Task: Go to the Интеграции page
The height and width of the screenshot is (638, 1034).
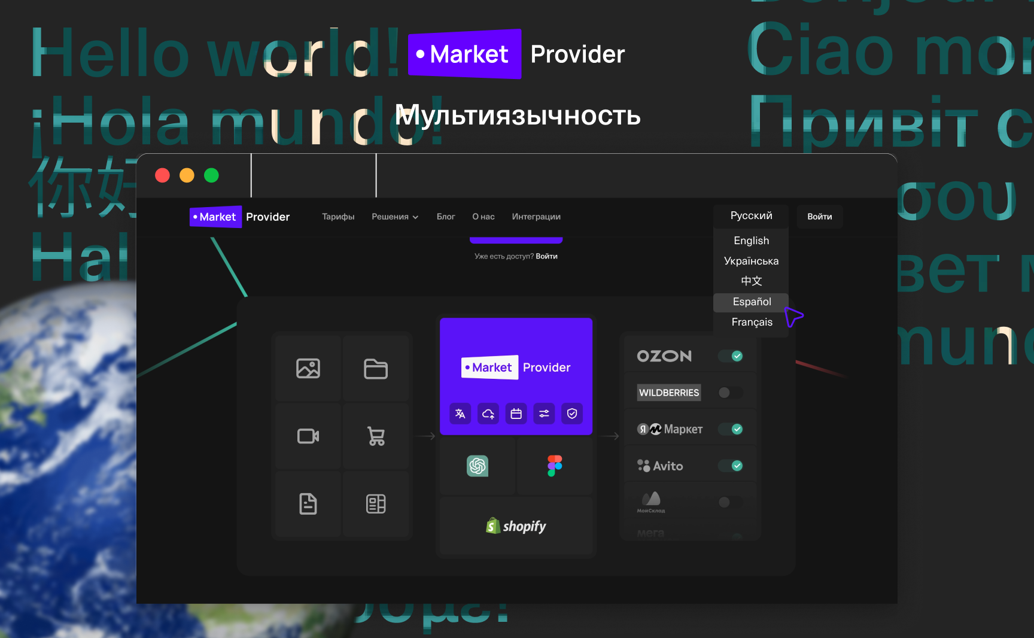Action: [x=536, y=217]
